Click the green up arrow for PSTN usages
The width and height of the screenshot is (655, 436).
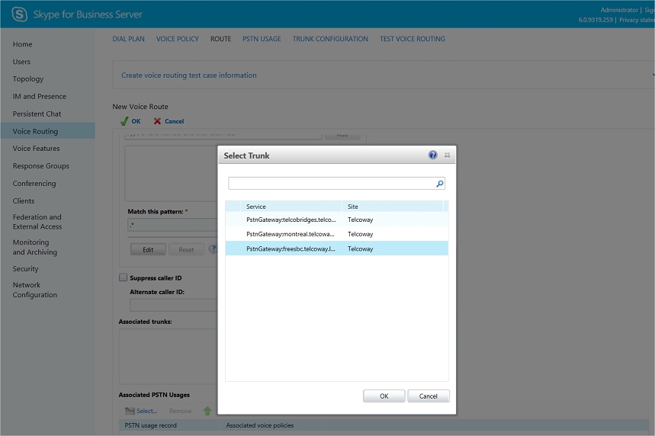pos(207,411)
